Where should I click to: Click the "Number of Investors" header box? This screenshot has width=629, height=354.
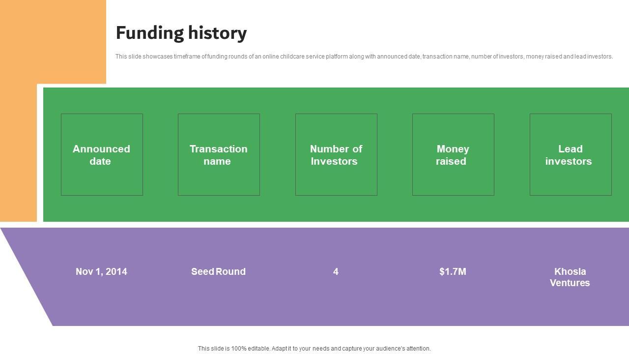click(336, 155)
